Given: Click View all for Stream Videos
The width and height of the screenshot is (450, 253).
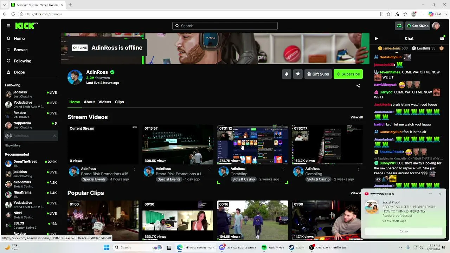Looking at the screenshot, I should (356, 117).
